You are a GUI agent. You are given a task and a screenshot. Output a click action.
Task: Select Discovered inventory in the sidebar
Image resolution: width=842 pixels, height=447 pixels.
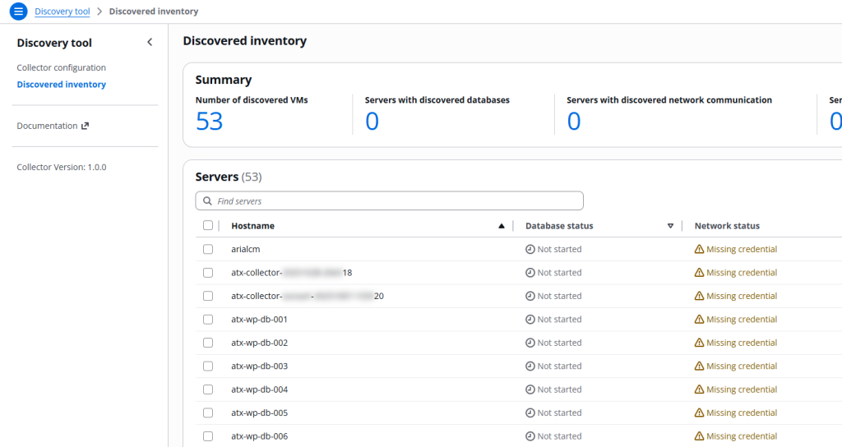coord(61,85)
